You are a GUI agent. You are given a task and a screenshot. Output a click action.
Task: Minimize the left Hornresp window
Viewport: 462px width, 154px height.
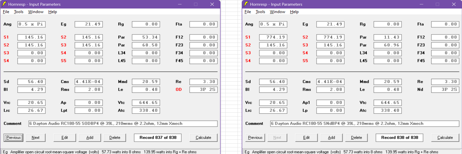180,4
